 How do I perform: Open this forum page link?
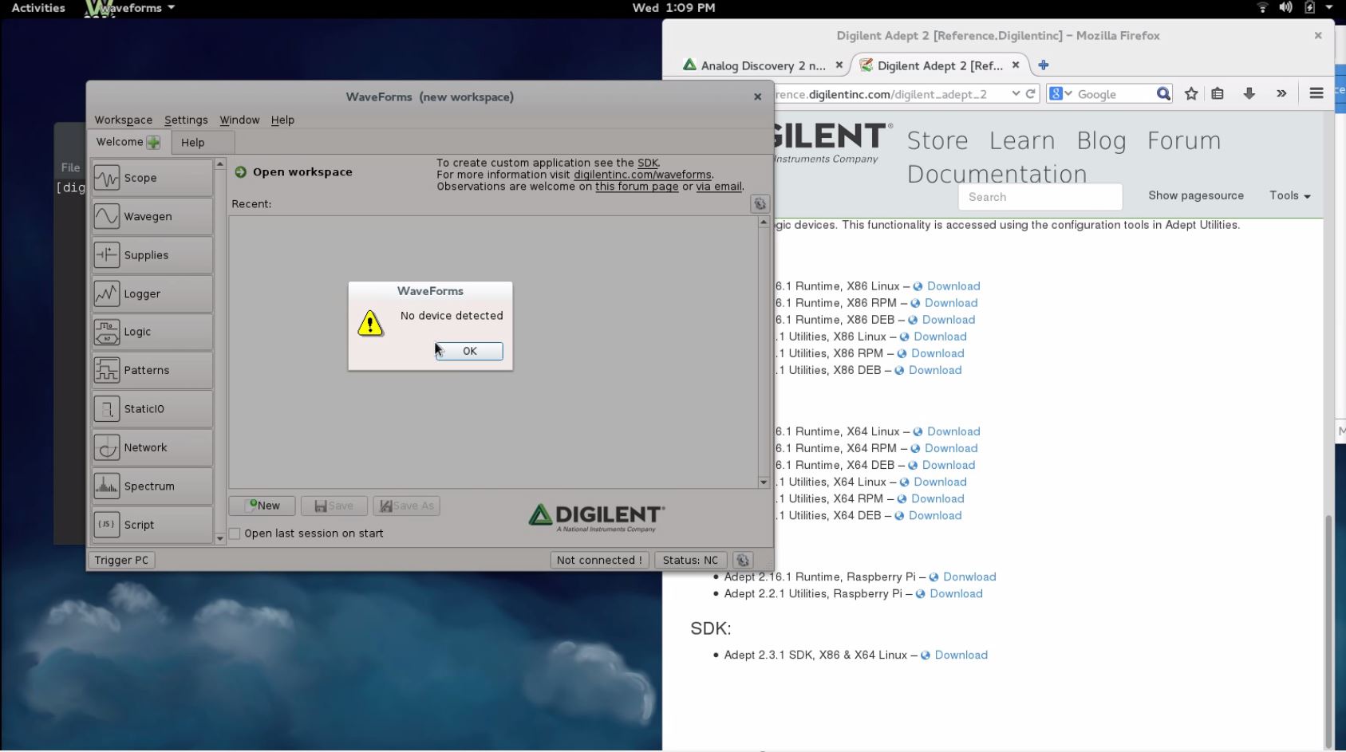pyautogui.click(x=637, y=187)
